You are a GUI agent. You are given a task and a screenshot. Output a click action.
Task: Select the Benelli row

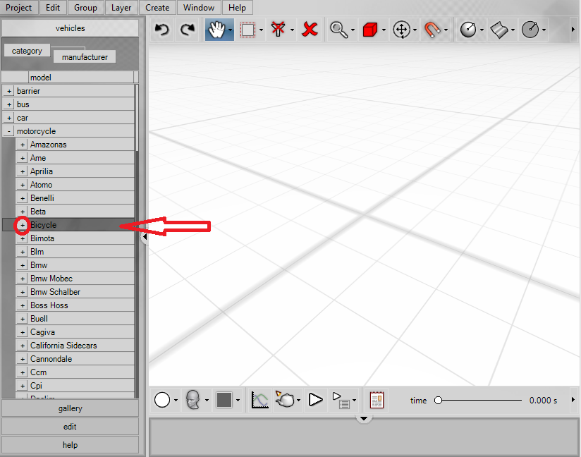(75, 198)
